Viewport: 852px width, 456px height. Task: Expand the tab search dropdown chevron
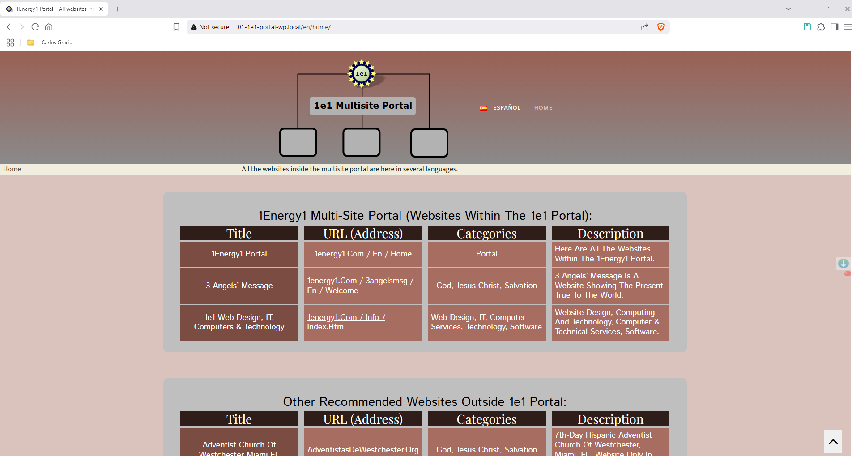pos(788,9)
